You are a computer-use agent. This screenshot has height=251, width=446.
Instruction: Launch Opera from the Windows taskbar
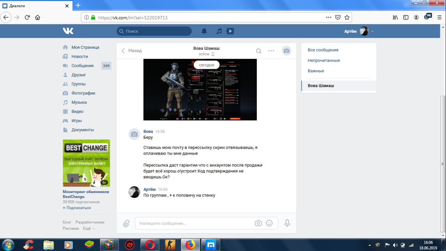(x=150, y=245)
